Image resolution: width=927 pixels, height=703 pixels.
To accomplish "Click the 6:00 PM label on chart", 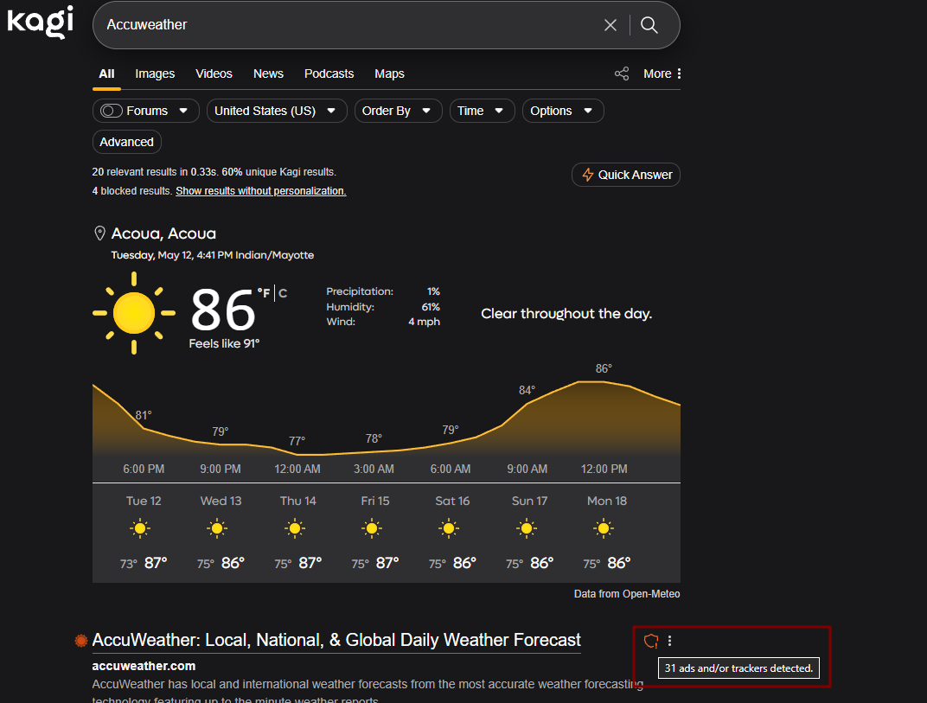I will (144, 469).
